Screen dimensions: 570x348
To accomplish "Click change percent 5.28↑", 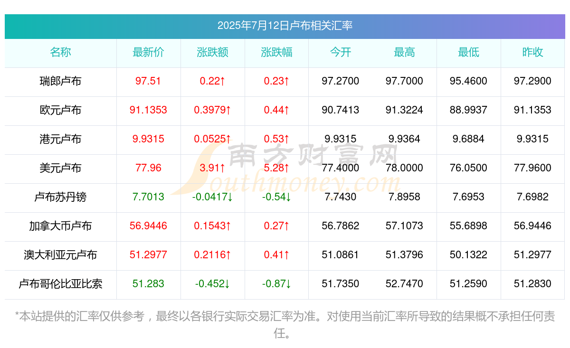I will click(x=276, y=168).
